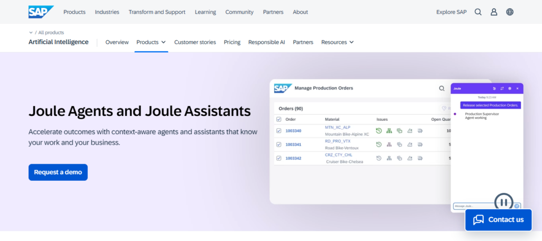542x241 pixels.
Task: Click the Request a demo button
Action: pyautogui.click(x=58, y=172)
